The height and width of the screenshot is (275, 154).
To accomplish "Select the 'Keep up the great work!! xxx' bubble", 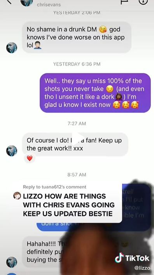I will tap(75, 144).
